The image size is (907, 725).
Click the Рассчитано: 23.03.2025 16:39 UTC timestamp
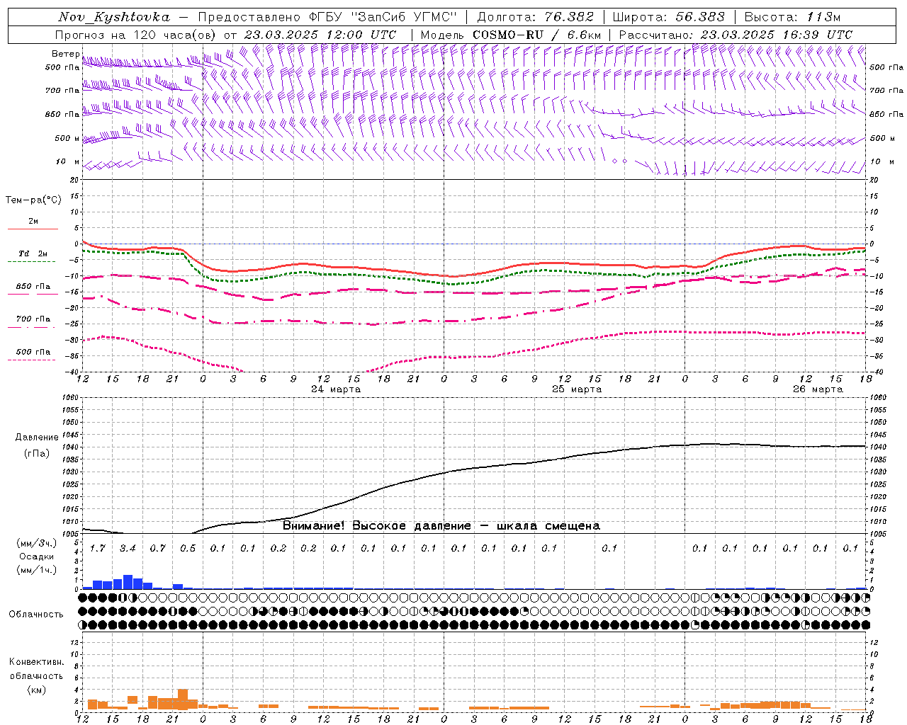(x=736, y=35)
